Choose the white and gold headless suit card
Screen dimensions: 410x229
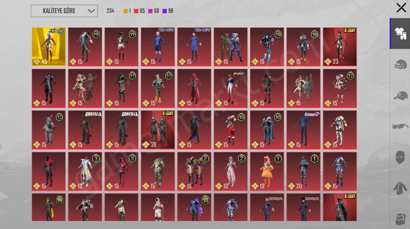coord(340,130)
